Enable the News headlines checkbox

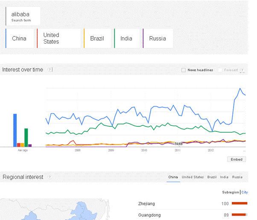tap(184, 70)
